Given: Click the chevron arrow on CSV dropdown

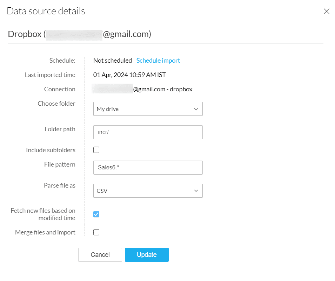Looking at the screenshot, I should pyautogui.click(x=196, y=191).
